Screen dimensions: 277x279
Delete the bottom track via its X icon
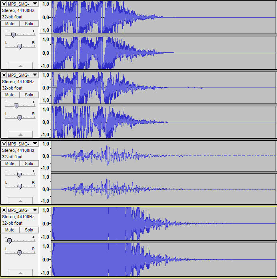click(x=4, y=210)
